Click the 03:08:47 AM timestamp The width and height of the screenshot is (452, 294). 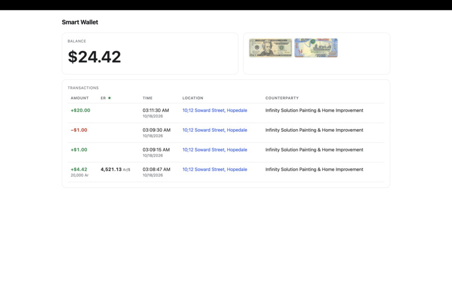[x=156, y=169]
